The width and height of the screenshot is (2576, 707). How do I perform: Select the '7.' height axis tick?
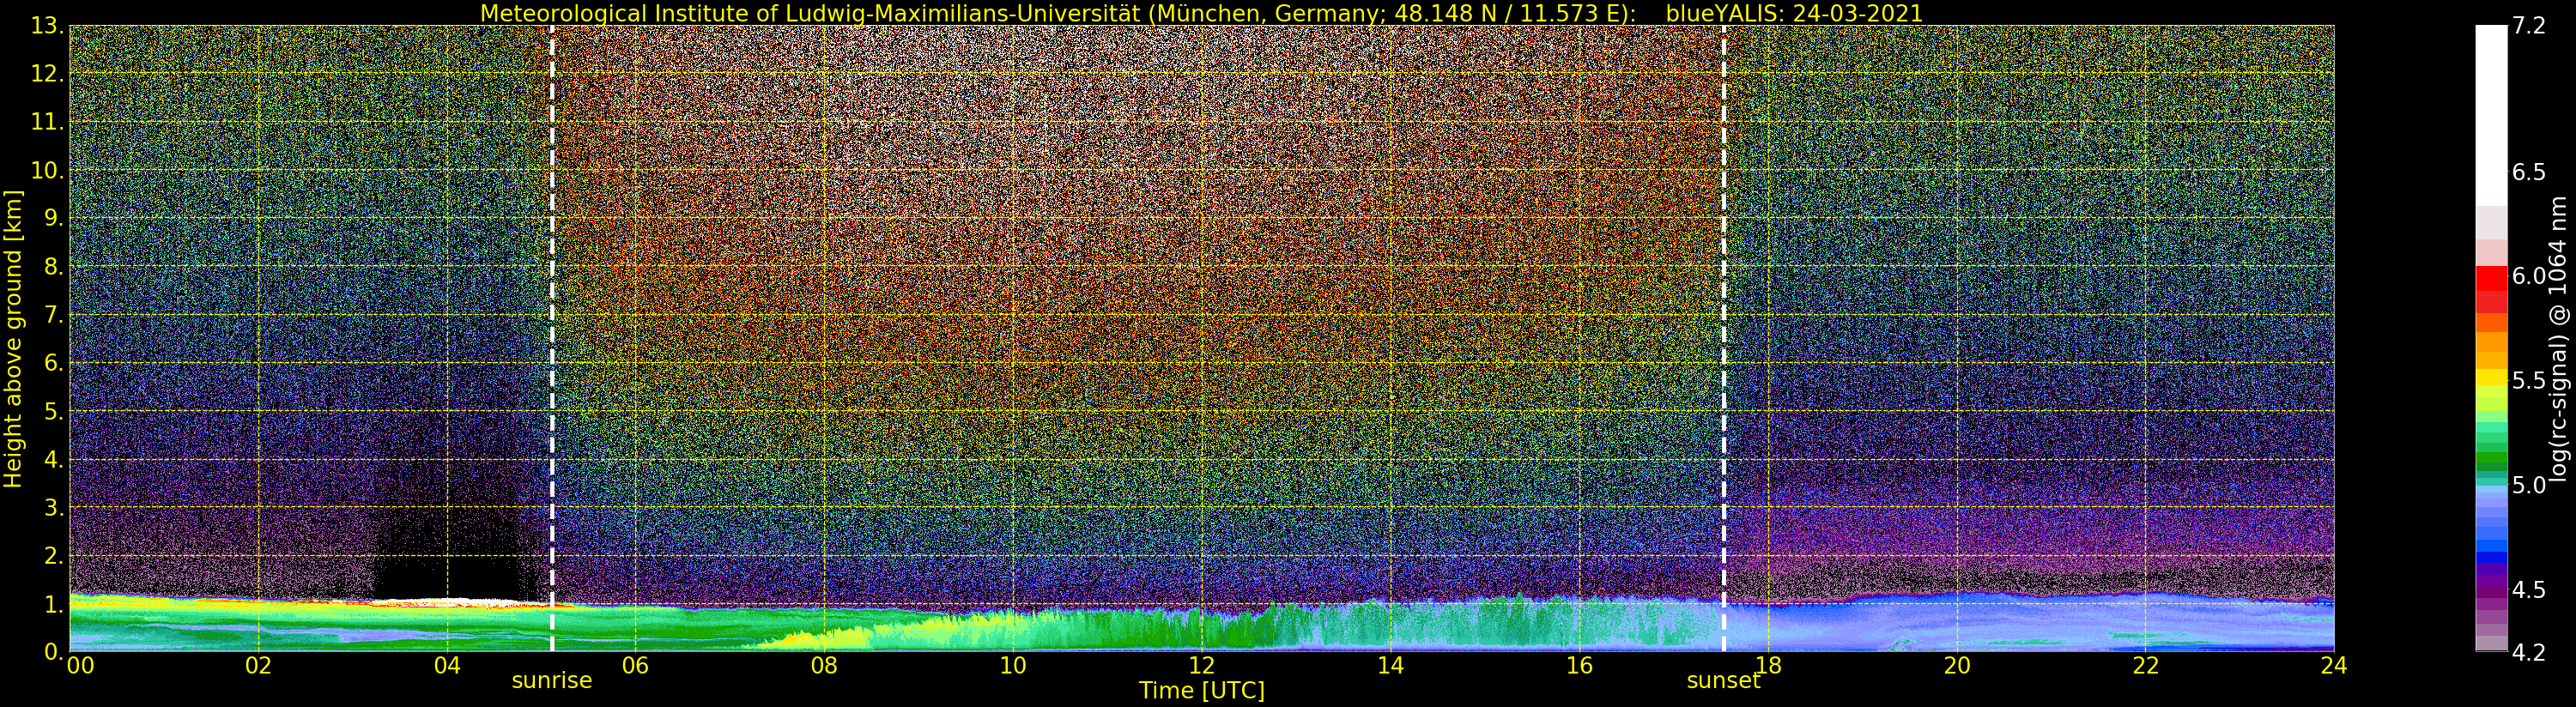[54, 314]
